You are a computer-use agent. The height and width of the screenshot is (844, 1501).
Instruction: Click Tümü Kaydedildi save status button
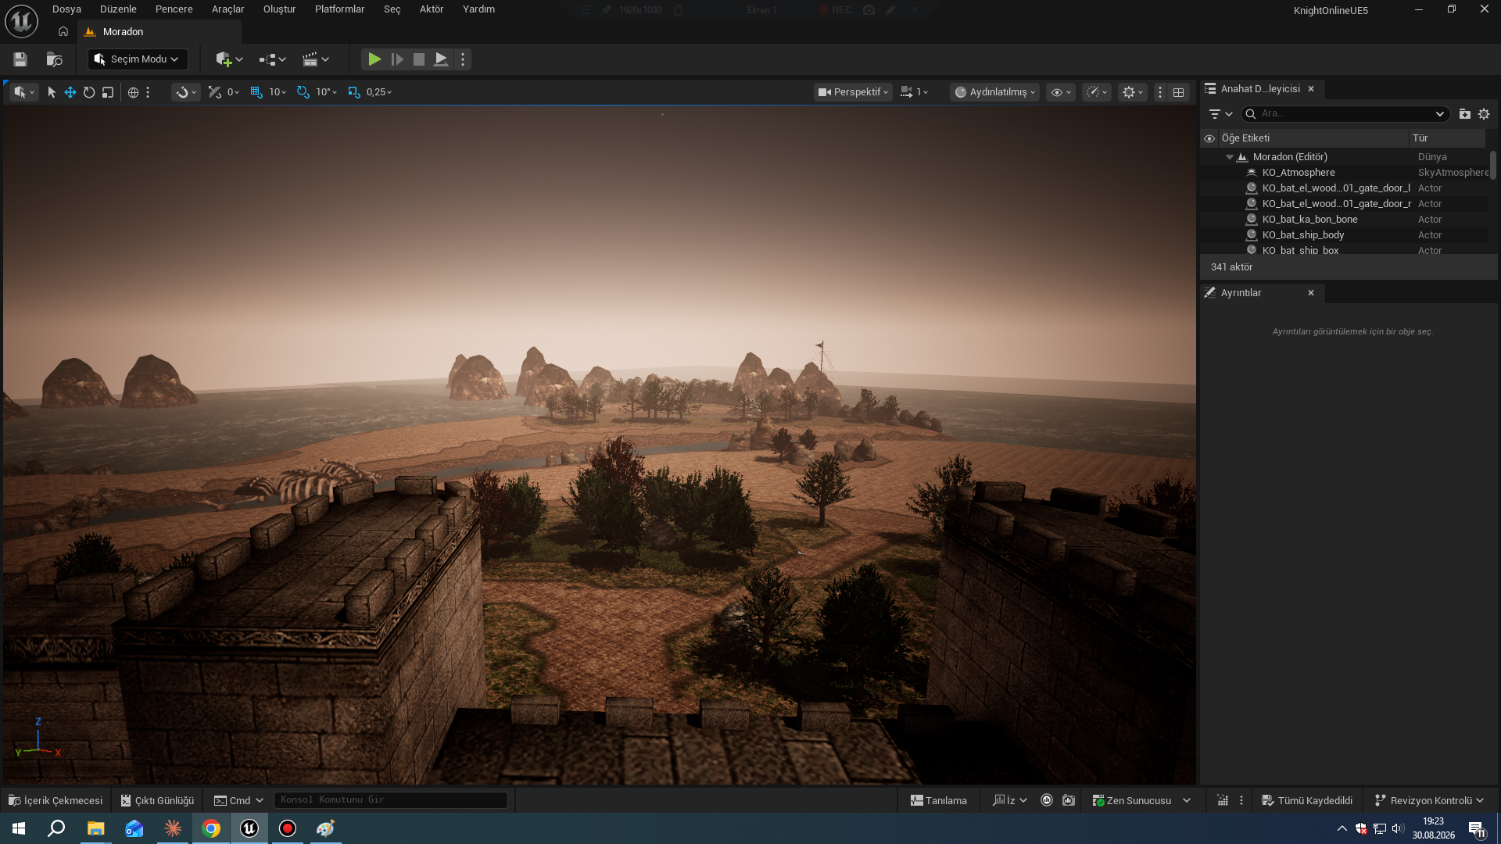point(1307,800)
